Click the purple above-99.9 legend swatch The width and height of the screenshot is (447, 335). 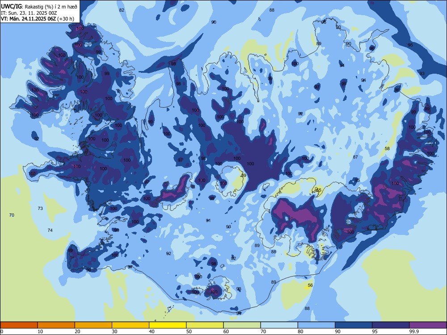pos(428,325)
